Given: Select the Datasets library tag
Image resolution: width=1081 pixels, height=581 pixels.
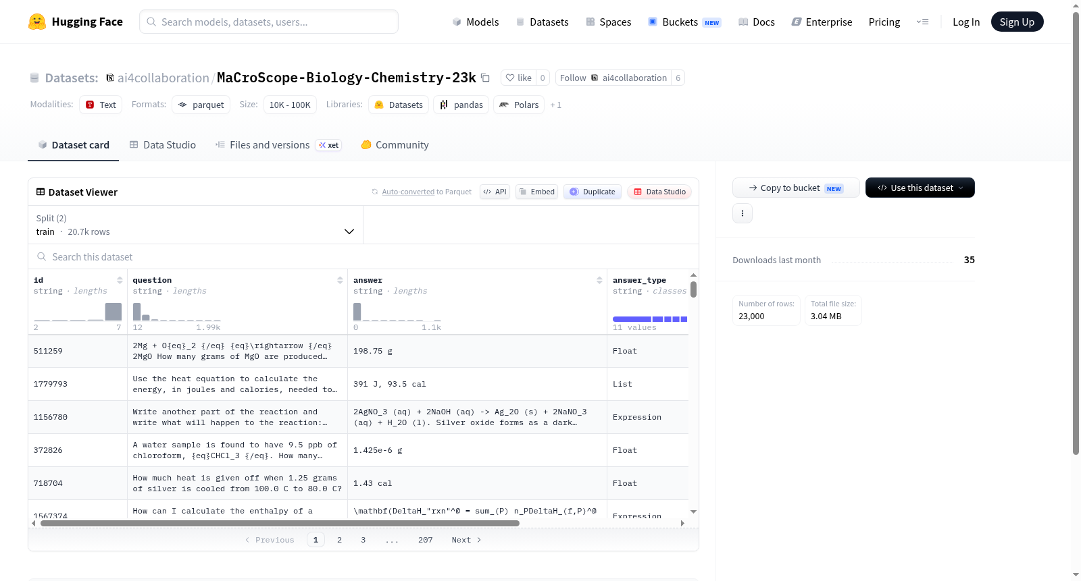Looking at the screenshot, I should (x=399, y=105).
